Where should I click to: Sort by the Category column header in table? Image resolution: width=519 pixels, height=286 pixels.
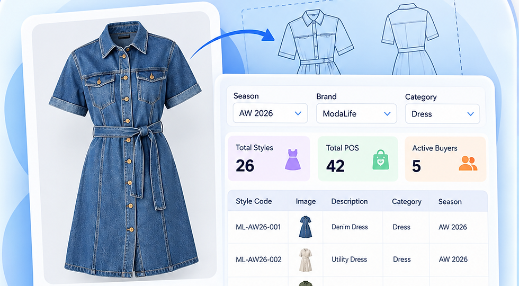[407, 202]
